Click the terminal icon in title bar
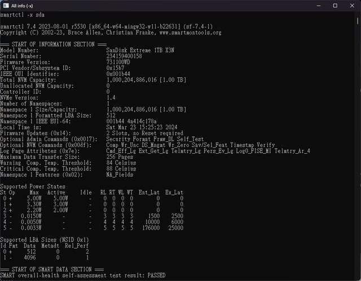 [x=6, y=5]
